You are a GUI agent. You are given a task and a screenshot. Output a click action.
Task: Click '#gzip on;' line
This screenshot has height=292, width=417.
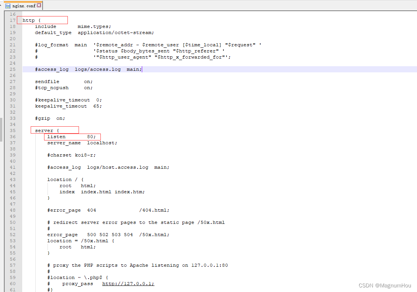coord(50,118)
